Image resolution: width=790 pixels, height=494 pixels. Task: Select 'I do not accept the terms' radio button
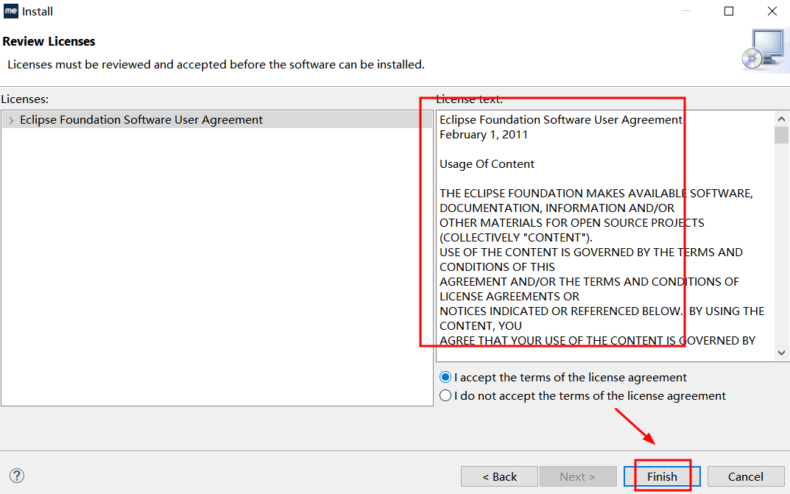click(445, 396)
